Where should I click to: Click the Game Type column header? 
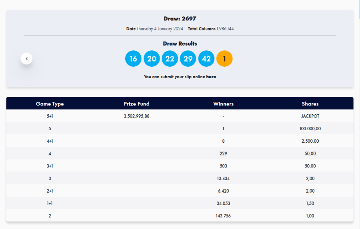[50, 104]
